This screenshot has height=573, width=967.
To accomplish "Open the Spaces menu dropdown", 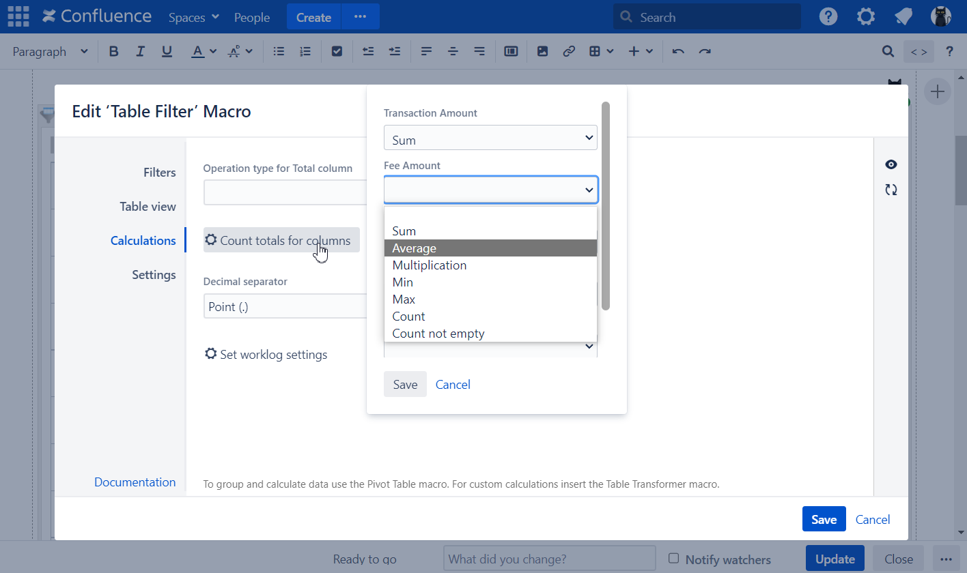I will (x=194, y=17).
